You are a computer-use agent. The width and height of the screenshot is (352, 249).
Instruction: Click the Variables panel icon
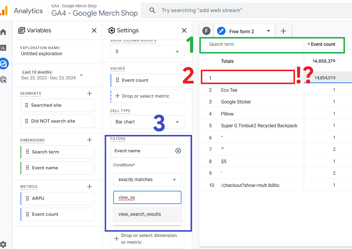pyautogui.click(x=21, y=31)
